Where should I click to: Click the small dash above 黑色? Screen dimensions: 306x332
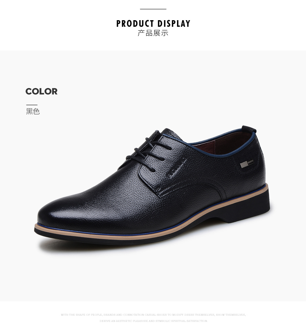click(32, 105)
